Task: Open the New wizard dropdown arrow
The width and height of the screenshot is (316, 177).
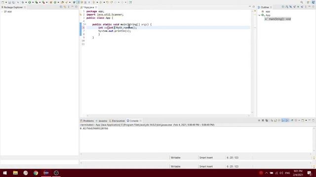Action: 6,2
